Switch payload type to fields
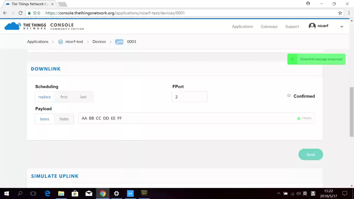 tap(64, 119)
